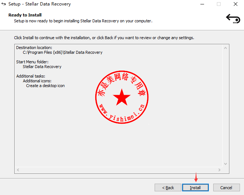This screenshot has width=244, height=195.
Task: Click the 'Ready to Install' heading
Action: (x=25, y=15)
